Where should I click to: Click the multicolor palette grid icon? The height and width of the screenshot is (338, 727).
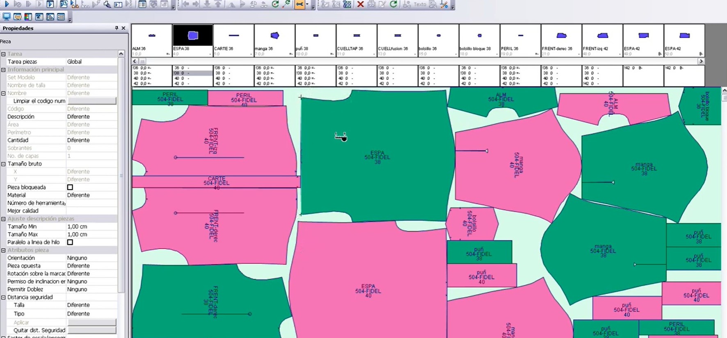point(28,17)
